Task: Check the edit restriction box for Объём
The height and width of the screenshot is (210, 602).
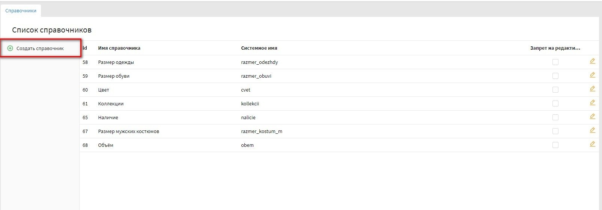Action: pos(555,145)
